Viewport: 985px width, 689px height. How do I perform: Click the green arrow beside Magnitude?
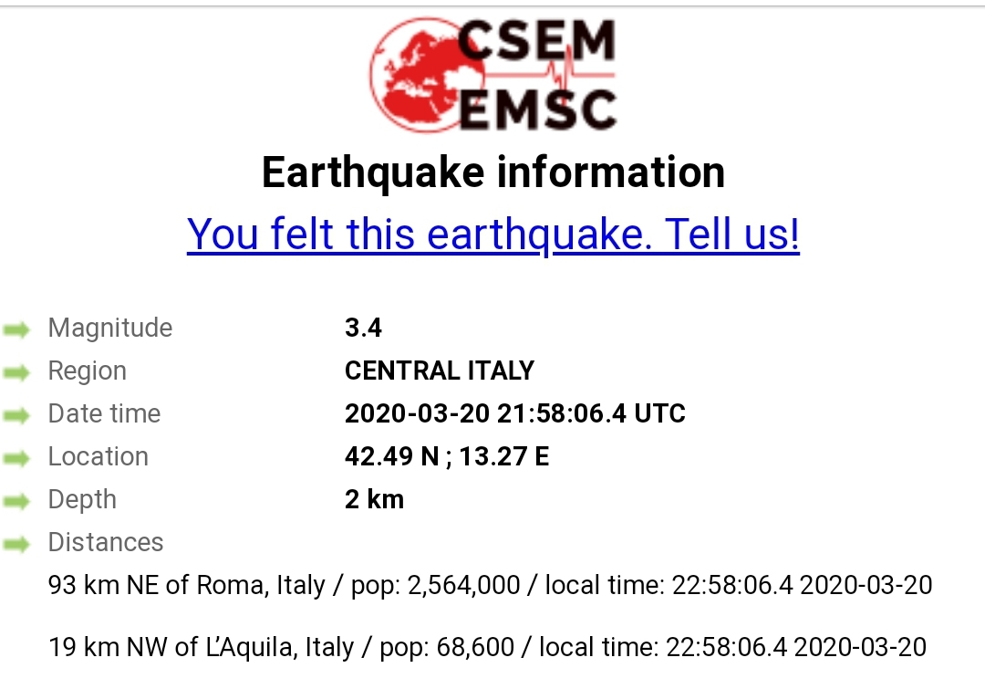click(16, 329)
